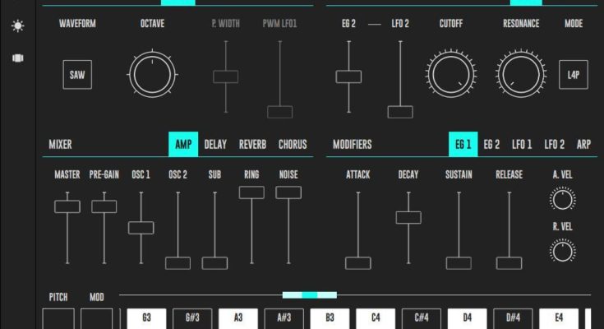Click the Master volume slider handle
Image resolution: width=604 pixels, height=329 pixels.
point(67,206)
